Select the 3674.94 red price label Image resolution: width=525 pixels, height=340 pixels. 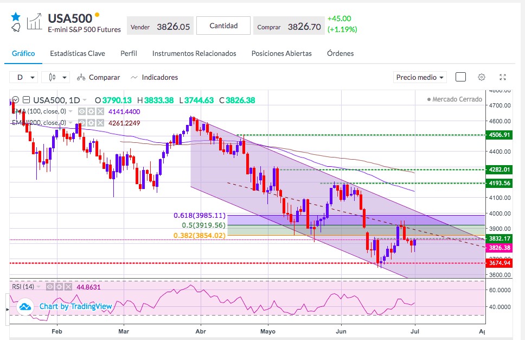(499, 263)
